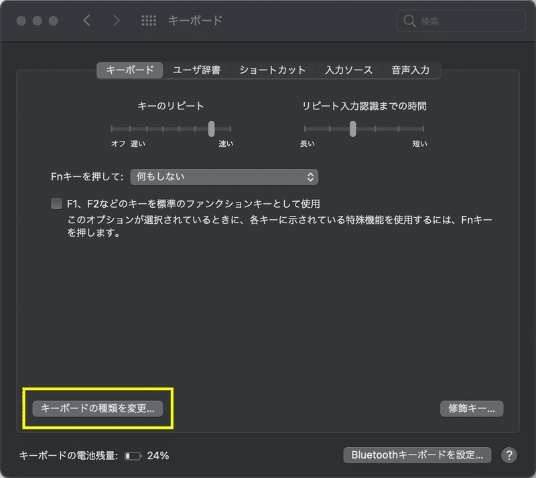Click the 短い label under delay slider
Viewport: 536px width, 478px height.
click(420, 143)
